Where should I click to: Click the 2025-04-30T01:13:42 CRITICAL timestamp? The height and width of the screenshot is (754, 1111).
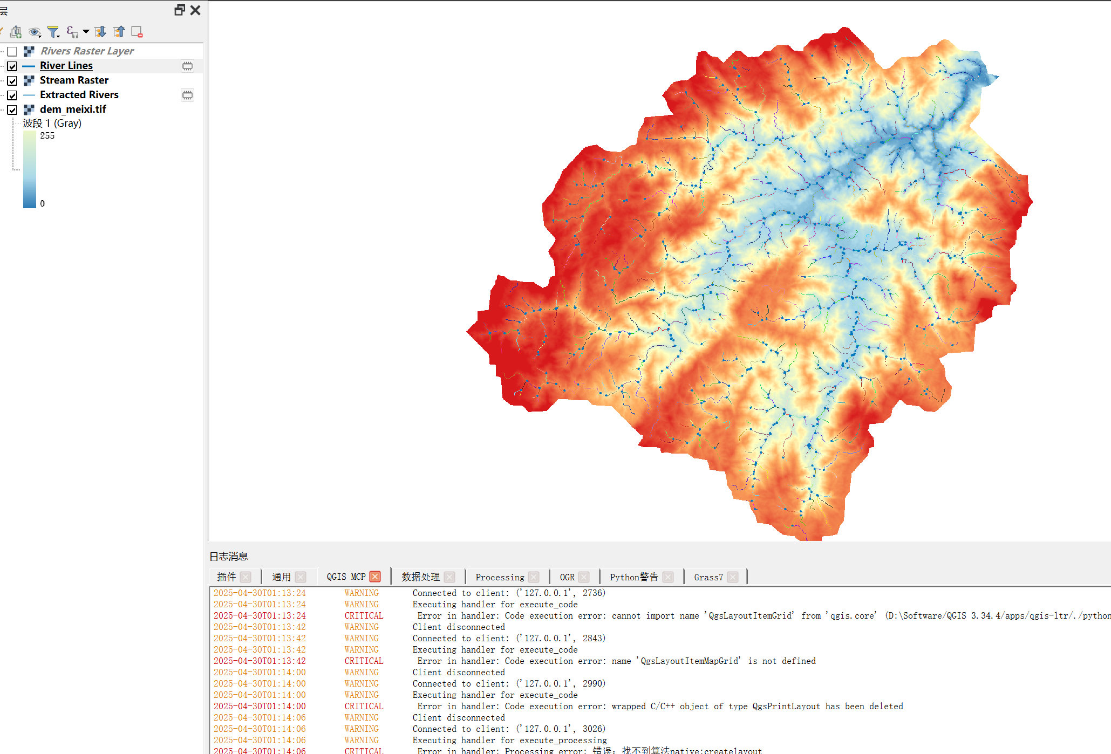point(260,661)
